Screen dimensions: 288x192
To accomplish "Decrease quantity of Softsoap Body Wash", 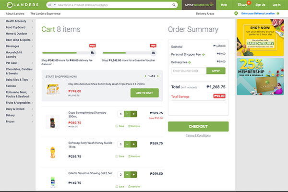I will pyautogui.click(x=127, y=144).
